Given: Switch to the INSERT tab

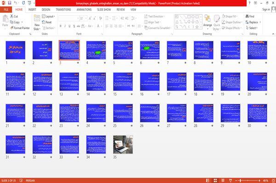Looking at the screenshot, I should click(x=32, y=10).
